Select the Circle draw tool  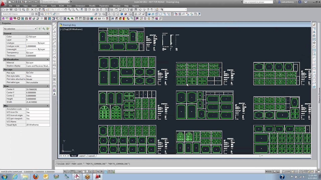(x=54, y=46)
